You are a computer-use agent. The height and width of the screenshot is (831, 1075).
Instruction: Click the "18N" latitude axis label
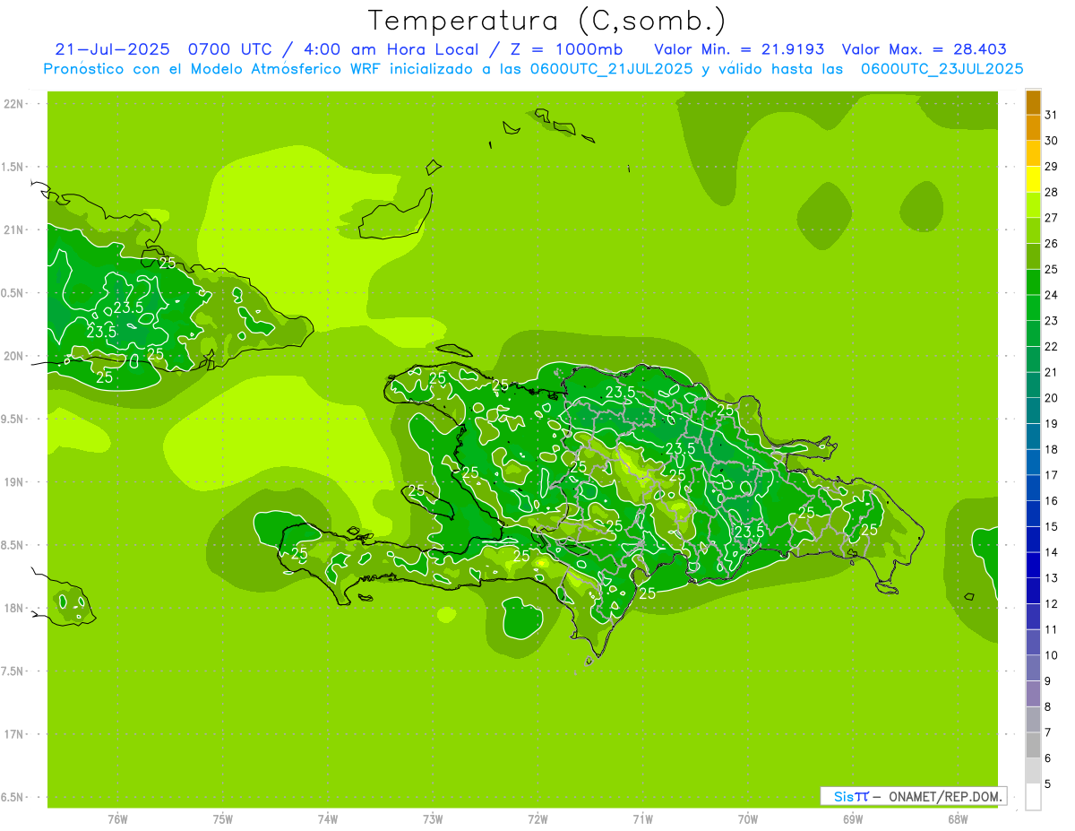pyautogui.click(x=15, y=608)
